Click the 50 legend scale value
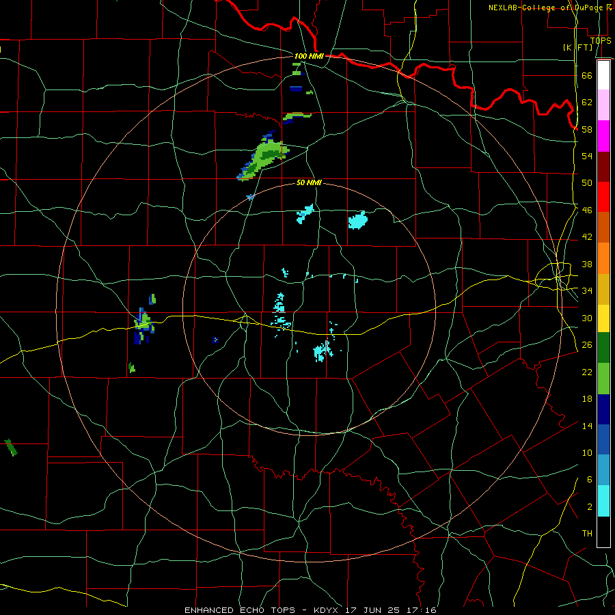This screenshot has height=615, width=615. (x=587, y=183)
